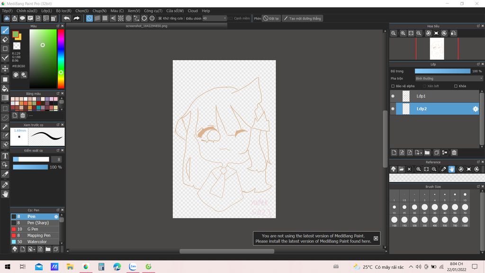Screen dimensions: 485x273
Task: Select the transparent color swatch
Action: point(17,46)
